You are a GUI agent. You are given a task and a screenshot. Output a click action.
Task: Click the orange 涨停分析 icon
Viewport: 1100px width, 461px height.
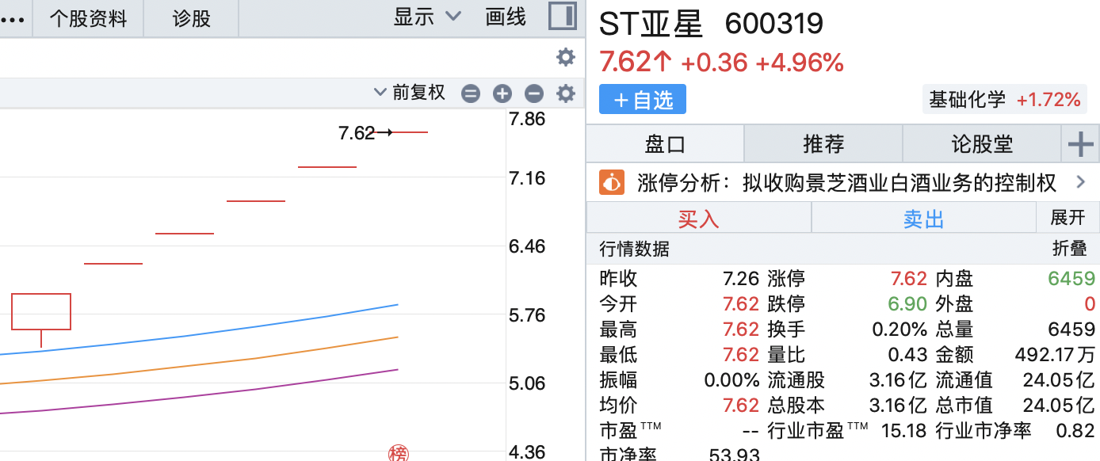click(612, 183)
